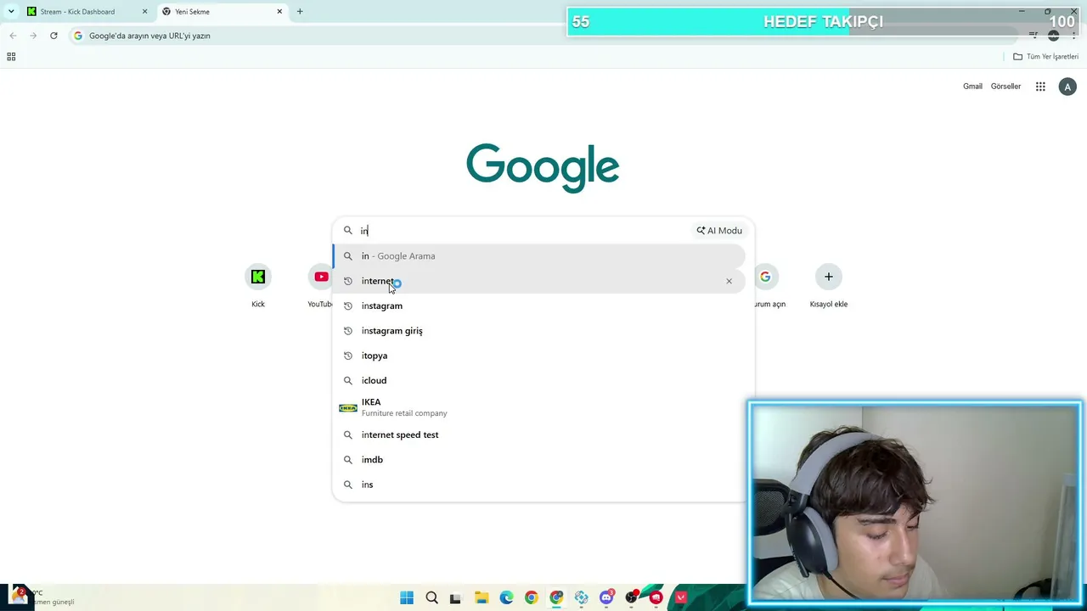Open the Riot Client taskbar icon
Image resolution: width=1087 pixels, height=611 pixels.
[656, 597]
